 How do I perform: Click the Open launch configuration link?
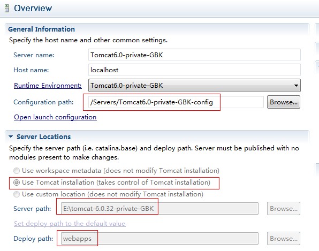point(55,117)
